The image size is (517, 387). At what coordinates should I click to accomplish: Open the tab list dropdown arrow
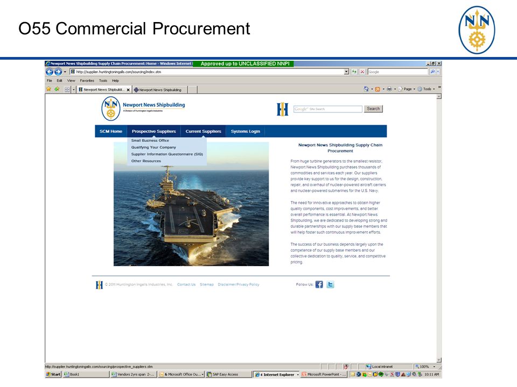coord(74,90)
